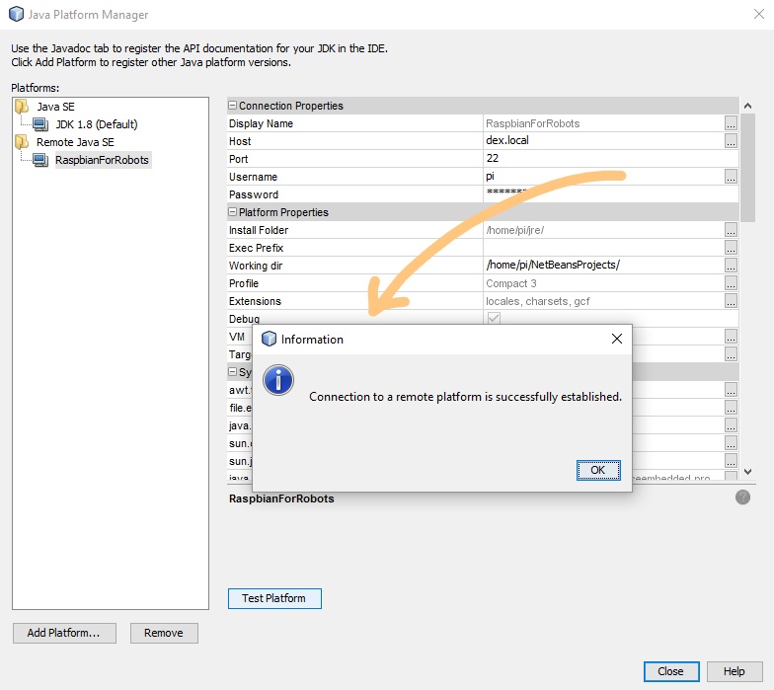Click the Host field dex.local
The image size is (774, 690).
tap(604, 140)
